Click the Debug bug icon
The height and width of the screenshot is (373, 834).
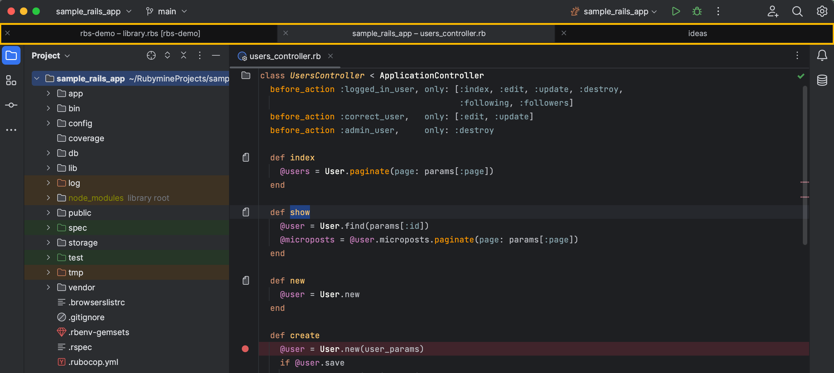click(697, 11)
